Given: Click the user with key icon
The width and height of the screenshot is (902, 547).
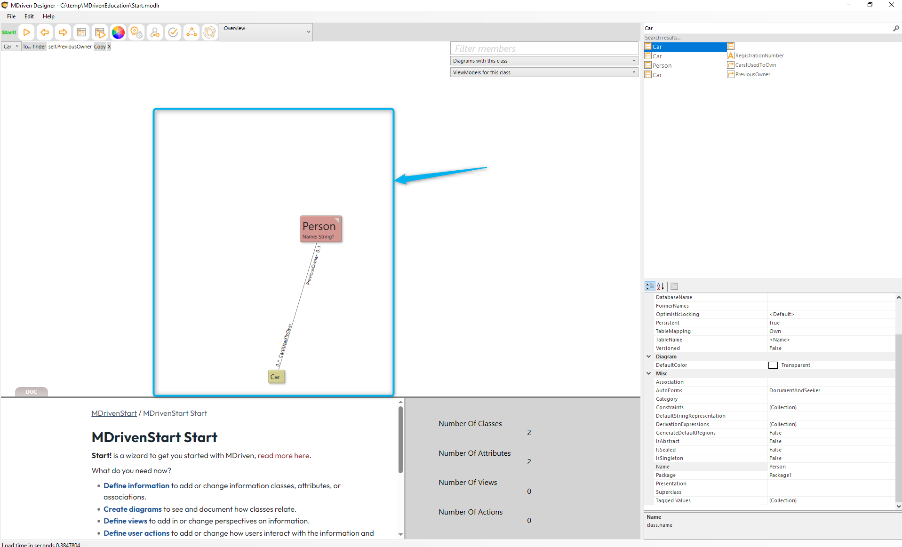Looking at the screenshot, I should tap(155, 32).
